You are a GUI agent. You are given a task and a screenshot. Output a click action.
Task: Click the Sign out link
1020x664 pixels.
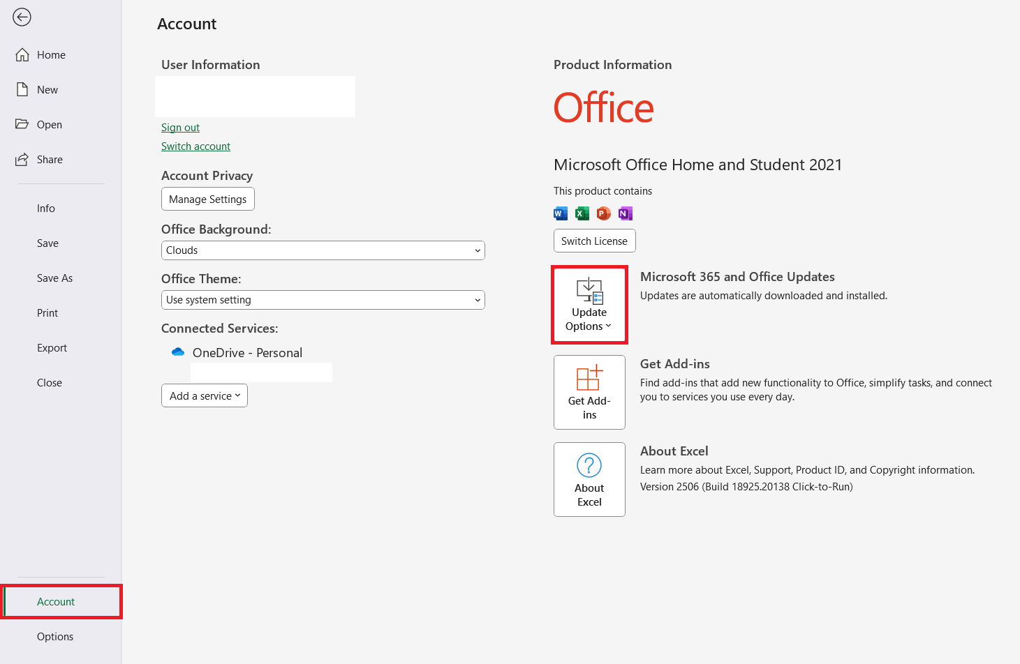180,127
